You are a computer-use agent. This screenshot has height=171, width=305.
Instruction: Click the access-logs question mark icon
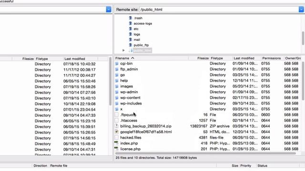coord(130,23)
